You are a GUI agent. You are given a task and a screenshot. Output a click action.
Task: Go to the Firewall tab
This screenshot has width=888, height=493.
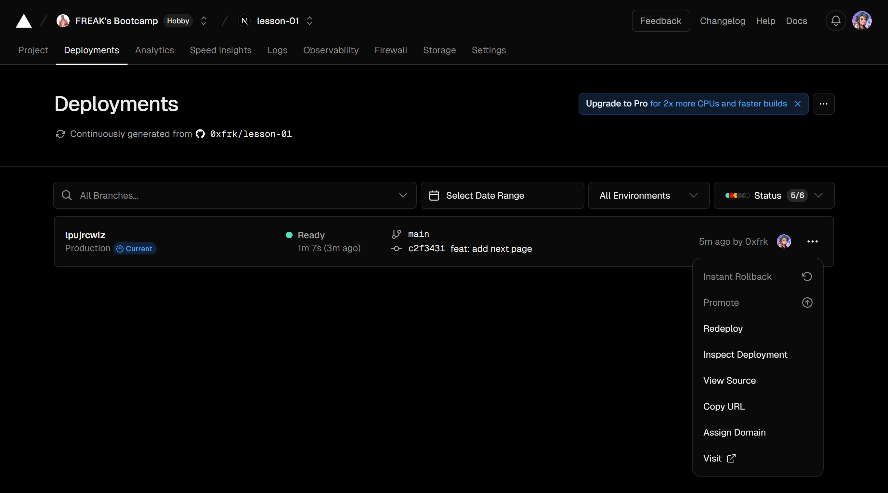coord(391,50)
